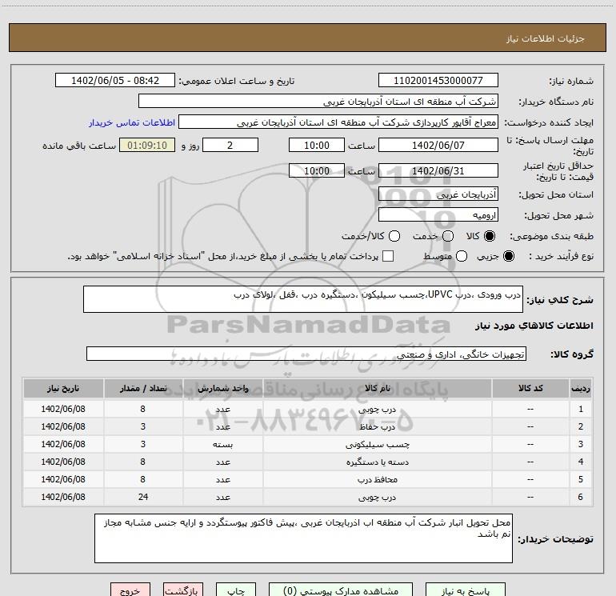
Task: Click item name درب حفاظ in row 2
Action: (x=377, y=426)
